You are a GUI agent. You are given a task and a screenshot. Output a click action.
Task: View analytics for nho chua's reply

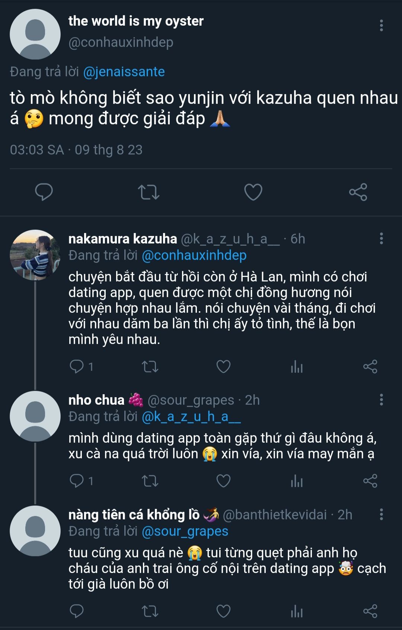pyautogui.click(x=297, y=481)
